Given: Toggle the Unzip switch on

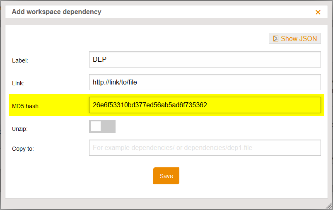Looking at the screenshot, I should coord(102,126).
